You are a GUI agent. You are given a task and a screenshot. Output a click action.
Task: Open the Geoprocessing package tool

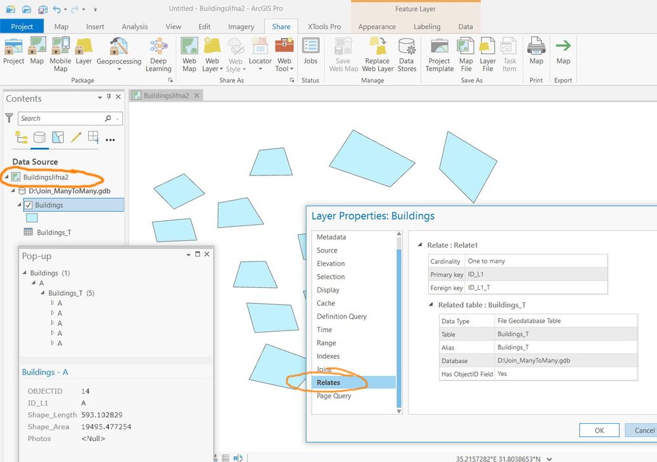pyautogui.click(x=119, y=54)
